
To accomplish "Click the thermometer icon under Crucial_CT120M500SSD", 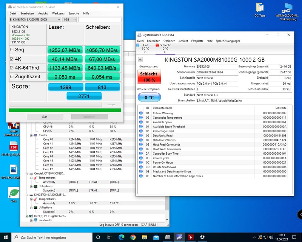I will [35, 178].
